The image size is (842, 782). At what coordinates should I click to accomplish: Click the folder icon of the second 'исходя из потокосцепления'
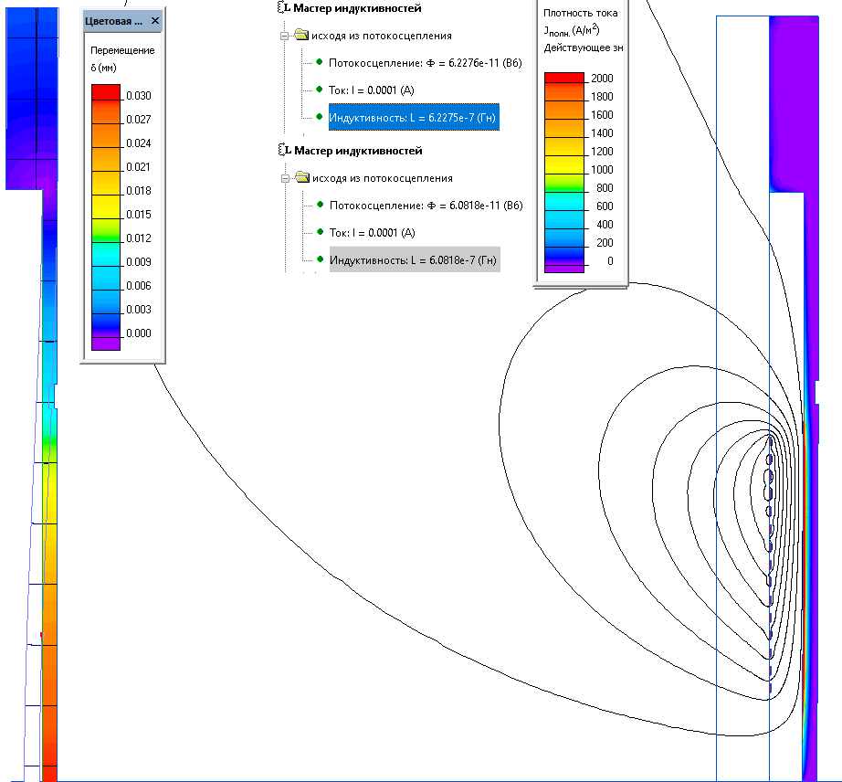point(303,177)
